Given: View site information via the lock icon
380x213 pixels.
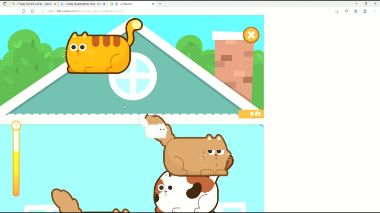Looking at the screenshot, I should click(x=43, y=11).
